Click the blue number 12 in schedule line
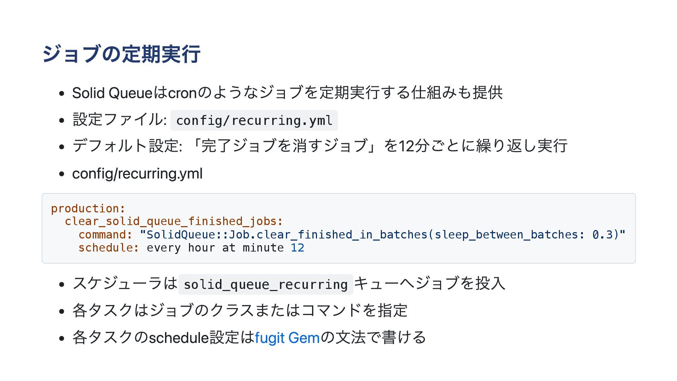Viewport: 677px width, 381px height. [x=297, y=248]
